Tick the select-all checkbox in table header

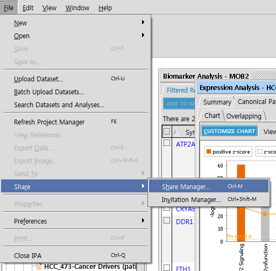pos(167,131)
